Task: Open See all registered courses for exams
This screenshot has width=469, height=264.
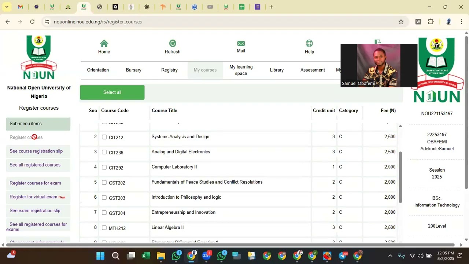Action: tap(37, 227)
